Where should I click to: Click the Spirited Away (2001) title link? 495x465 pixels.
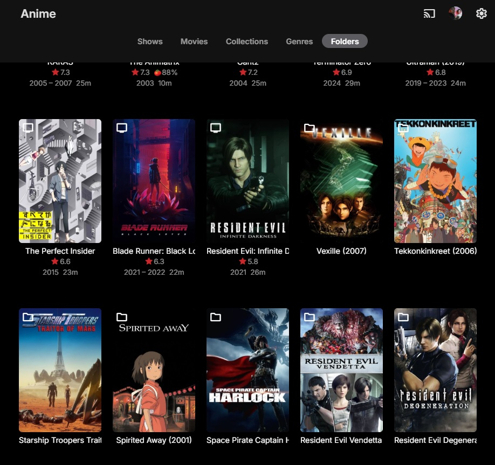[154, 440]
